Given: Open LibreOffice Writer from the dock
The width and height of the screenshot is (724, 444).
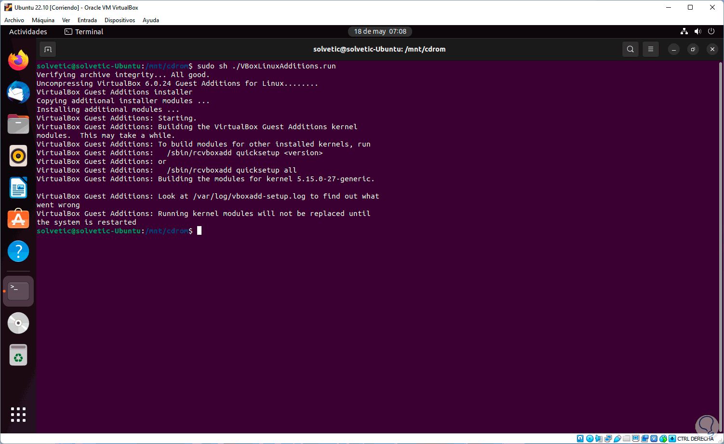Looking at the screenshot, I should [18, 188].
